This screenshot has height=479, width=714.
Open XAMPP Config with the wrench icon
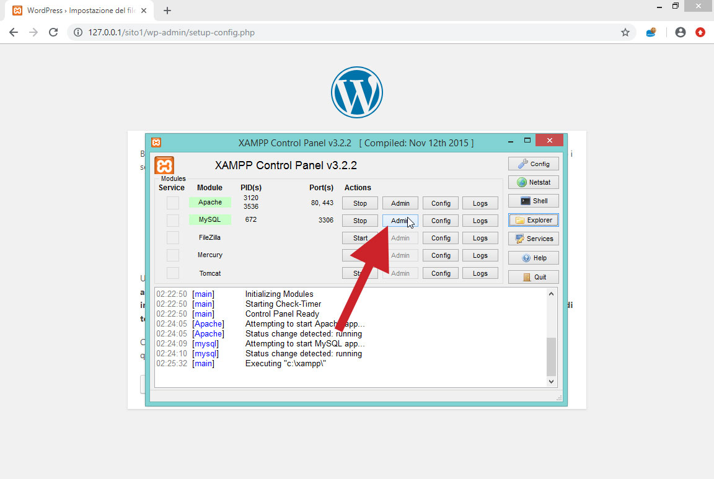(x=533, y=164)
